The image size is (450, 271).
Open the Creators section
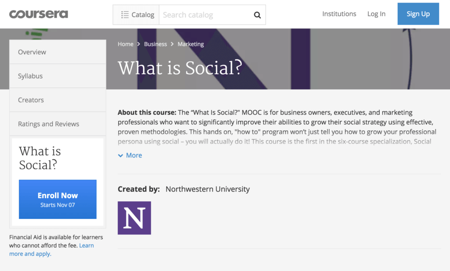(58, 100)
